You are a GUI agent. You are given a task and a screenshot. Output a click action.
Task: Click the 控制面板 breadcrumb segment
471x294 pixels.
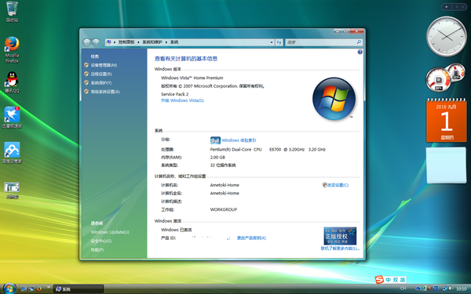tap(126, 42)
